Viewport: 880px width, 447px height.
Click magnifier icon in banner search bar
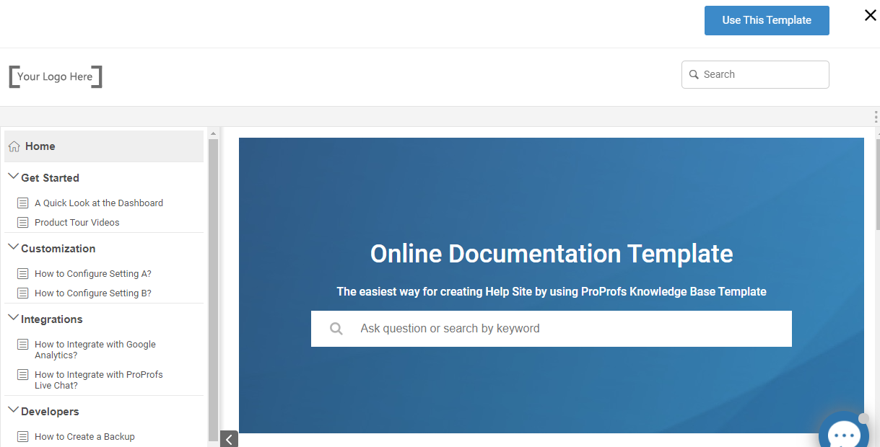click(336, 329)
